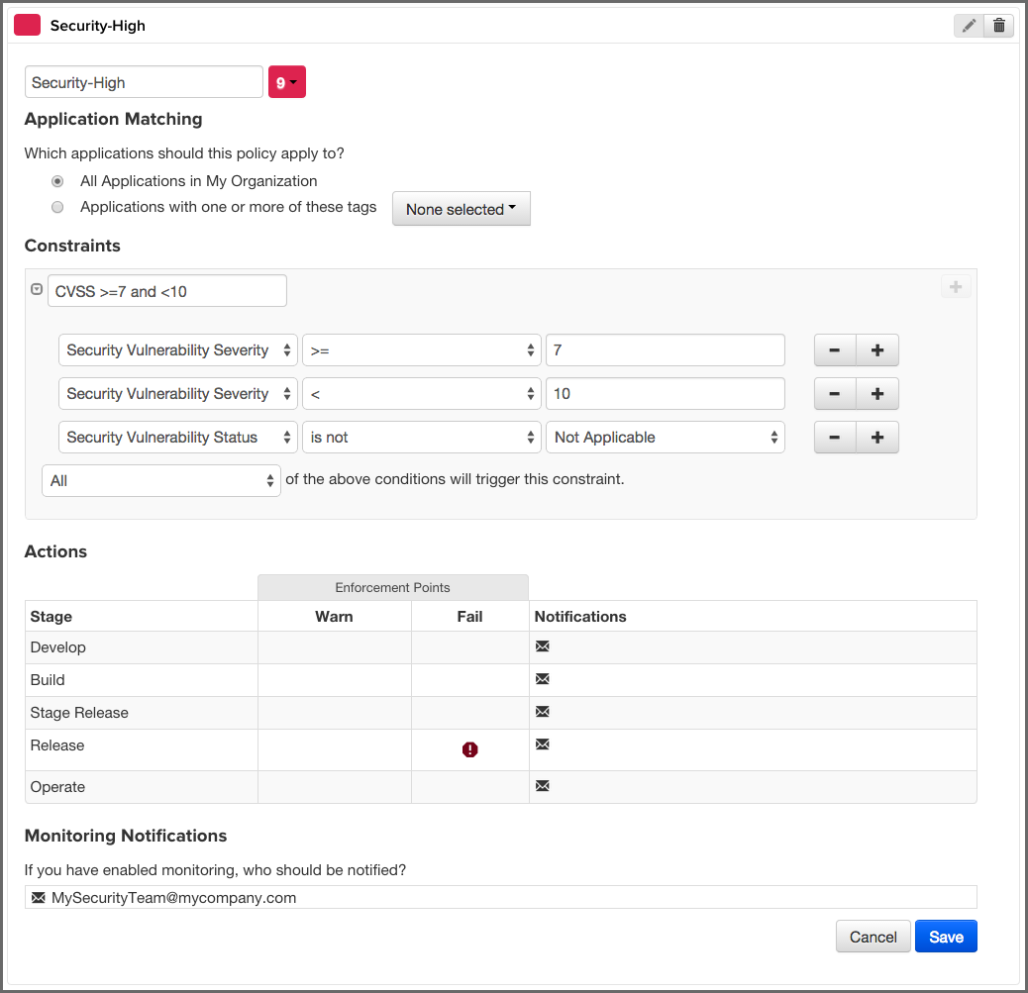Click the Enforcement Points column header
The width and height of the screenshot is (1028, 993).
[392, 586]
